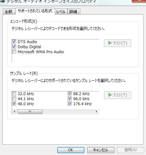Image resolution: width=146 pixels, height=155 pixels.
Task: Open the 詳細 tab
Action: (x=74, y=12)
